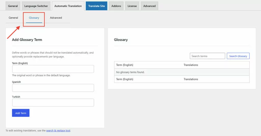Image resolution: width=261 pixels, height=136 pixels.
Task: Click the bottom Term (English) footer label
Action: click(x=125, y=79)
